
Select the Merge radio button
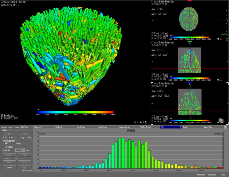(15, 143)
